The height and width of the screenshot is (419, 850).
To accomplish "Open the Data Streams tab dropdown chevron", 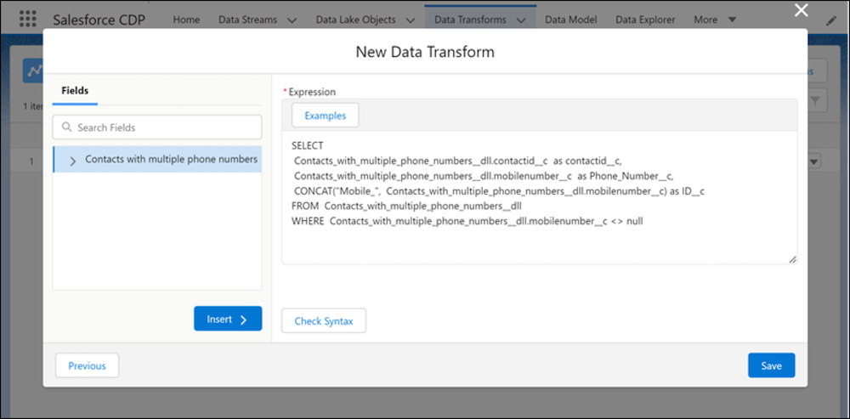I will coord(291,20).
